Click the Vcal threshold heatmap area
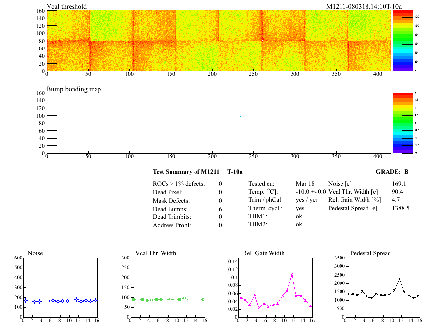Image resolution: width=439 pixels, height=329 pixels. click(218, 41)
